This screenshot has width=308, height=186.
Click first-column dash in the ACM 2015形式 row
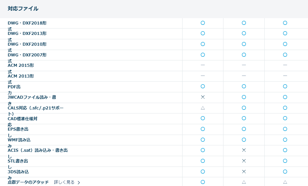coord(203,65)
